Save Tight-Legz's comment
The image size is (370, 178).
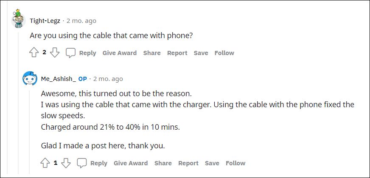201,53
